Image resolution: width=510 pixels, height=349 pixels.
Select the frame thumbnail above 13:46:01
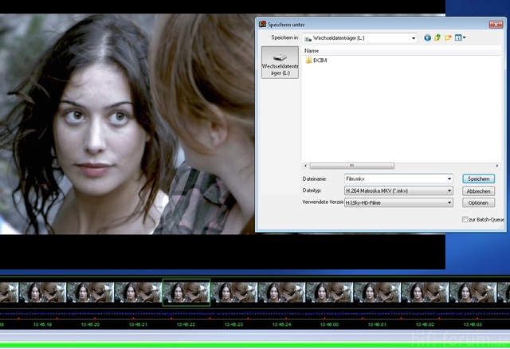(x=377, y=292)
